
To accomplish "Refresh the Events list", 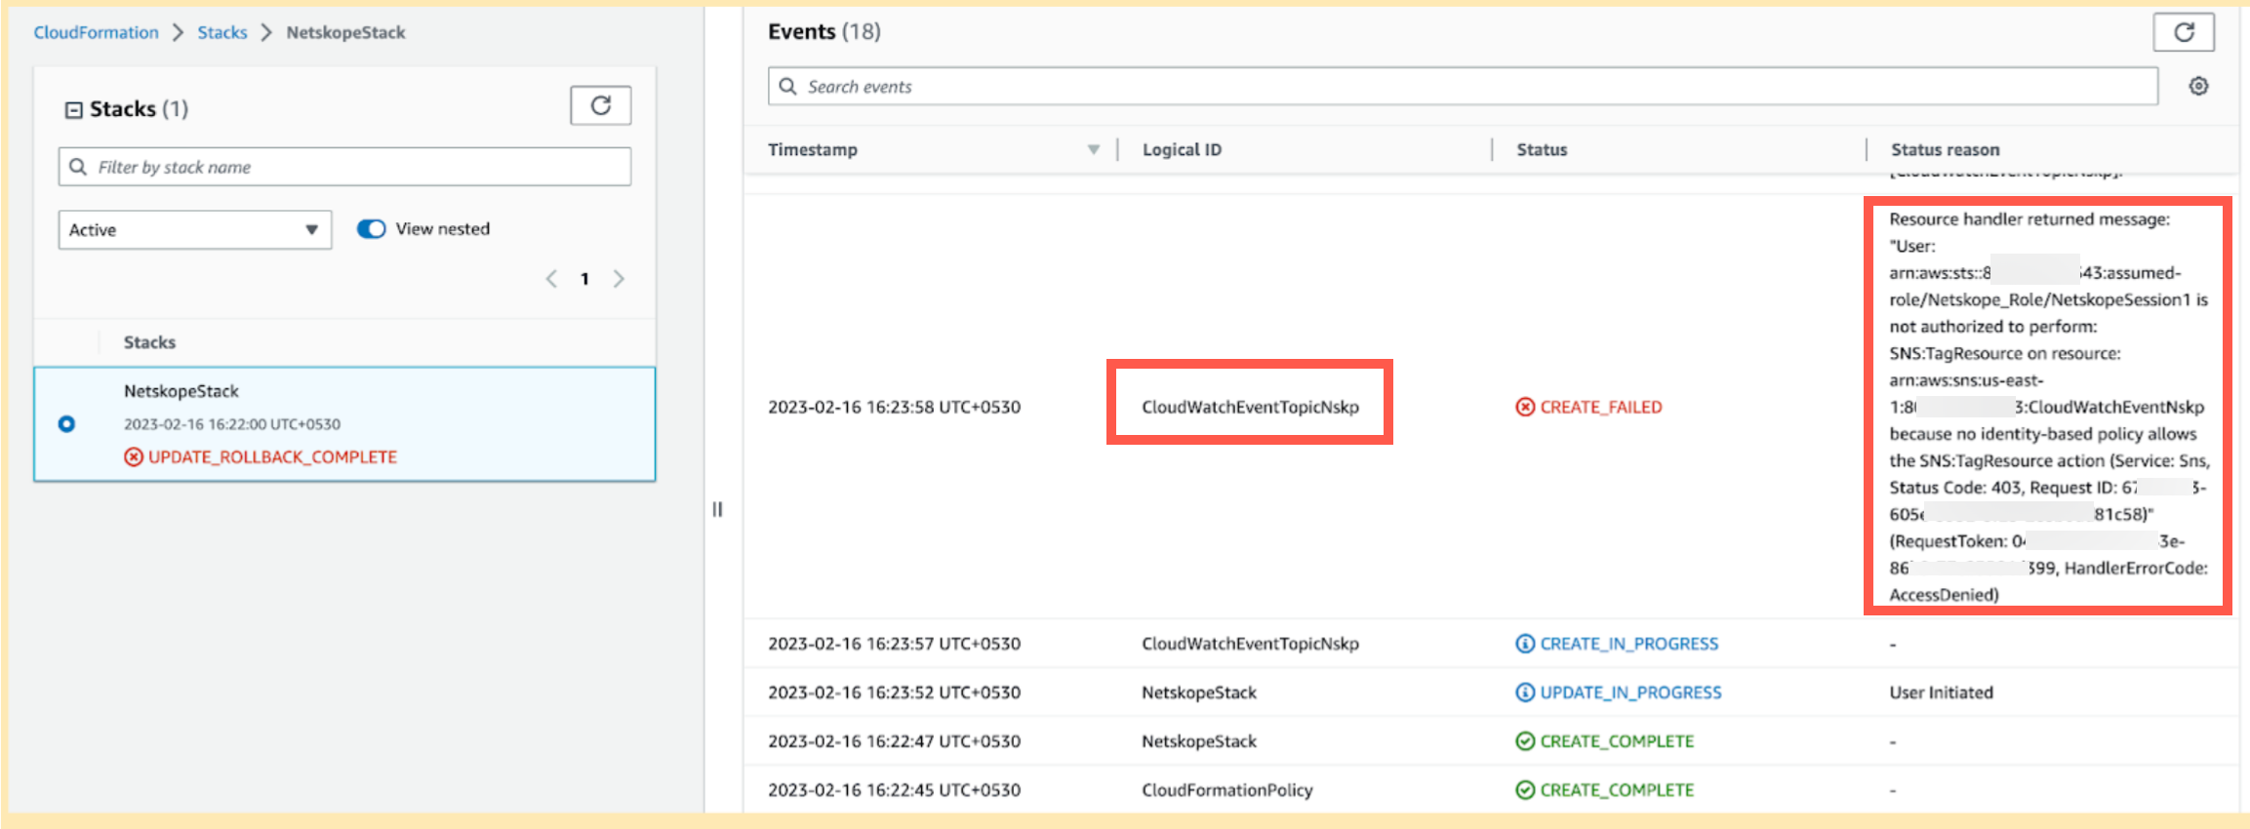I will [x=2184, y=32].
